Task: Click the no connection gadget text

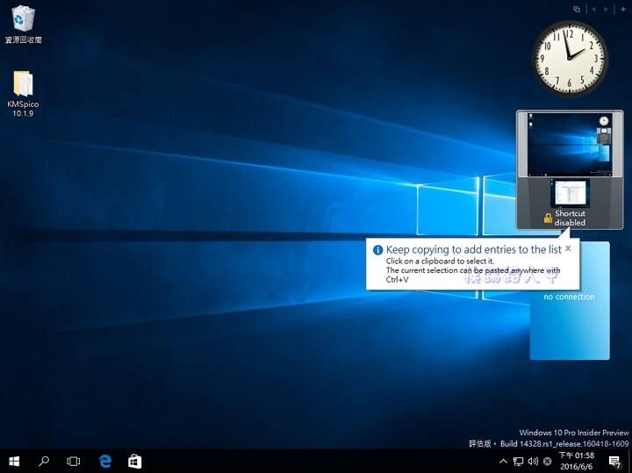Action: (x=569, y=297)
